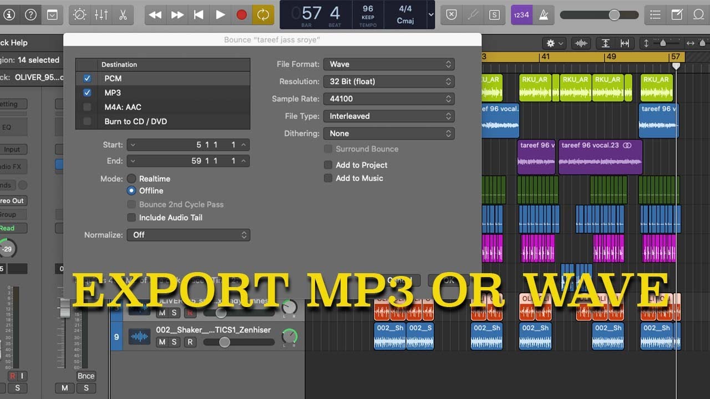Image resolution: width=710 pixels, height=399 pixels.
Task: Select the Offline bounce mode
Action: pos(131,191)
